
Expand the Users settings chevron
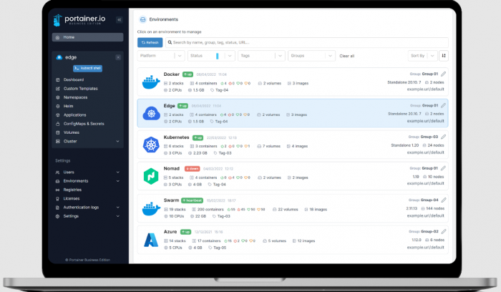click(x=117, y=172)
